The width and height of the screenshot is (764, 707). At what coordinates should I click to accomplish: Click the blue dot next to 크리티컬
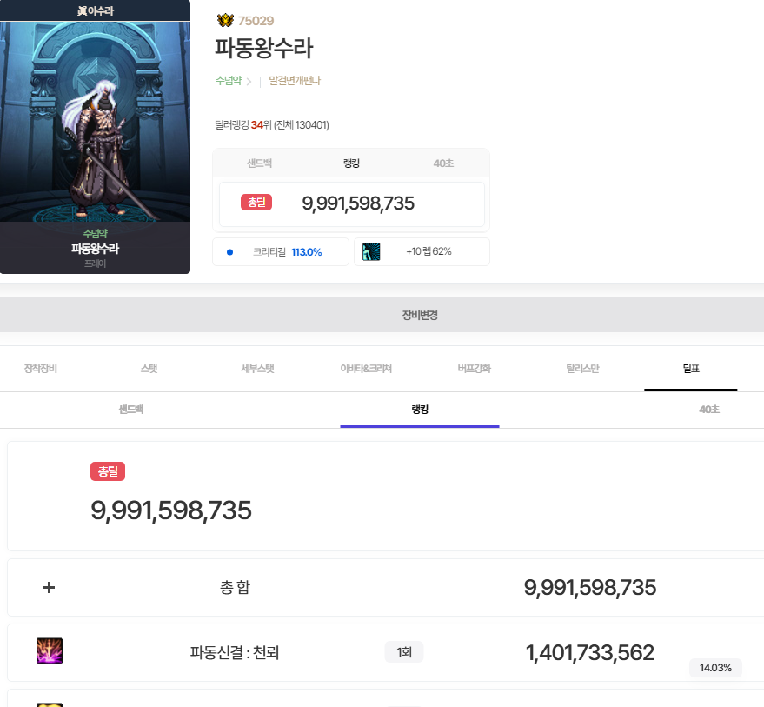pos(230,252)
